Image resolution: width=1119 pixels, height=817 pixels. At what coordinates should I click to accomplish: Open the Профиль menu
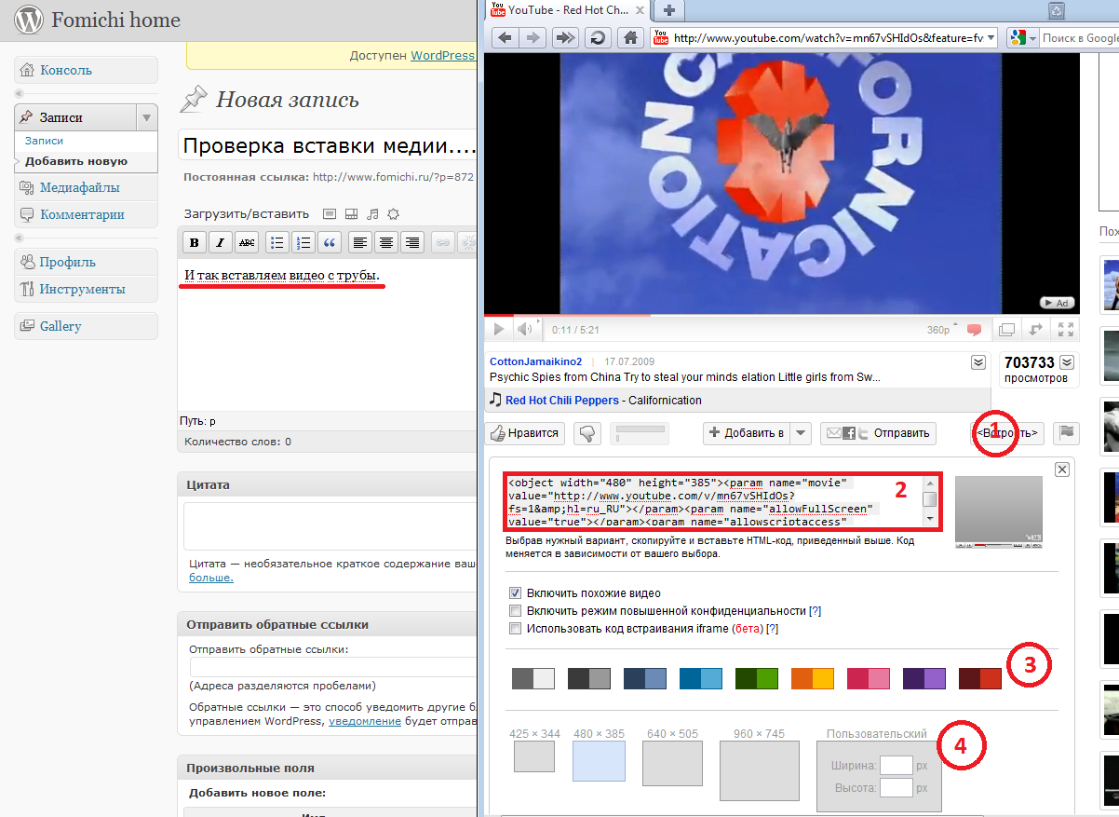[x=86, y=262]
